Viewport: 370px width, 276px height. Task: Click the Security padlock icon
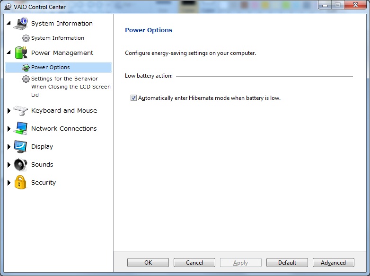coord(20,182)
